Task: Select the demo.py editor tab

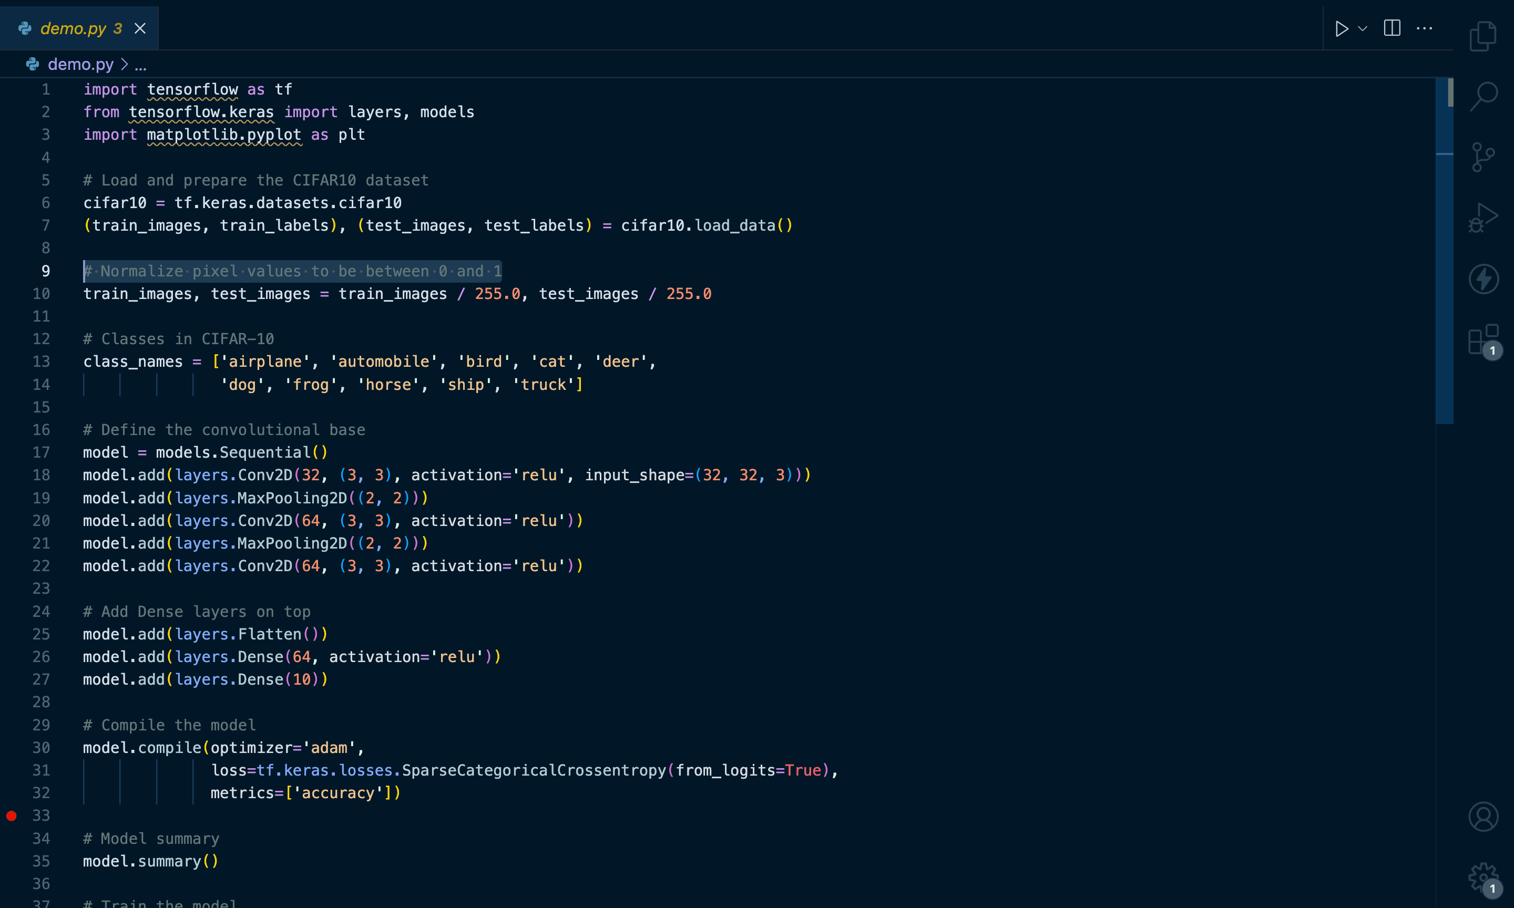Action: click(x=79, y=28)
